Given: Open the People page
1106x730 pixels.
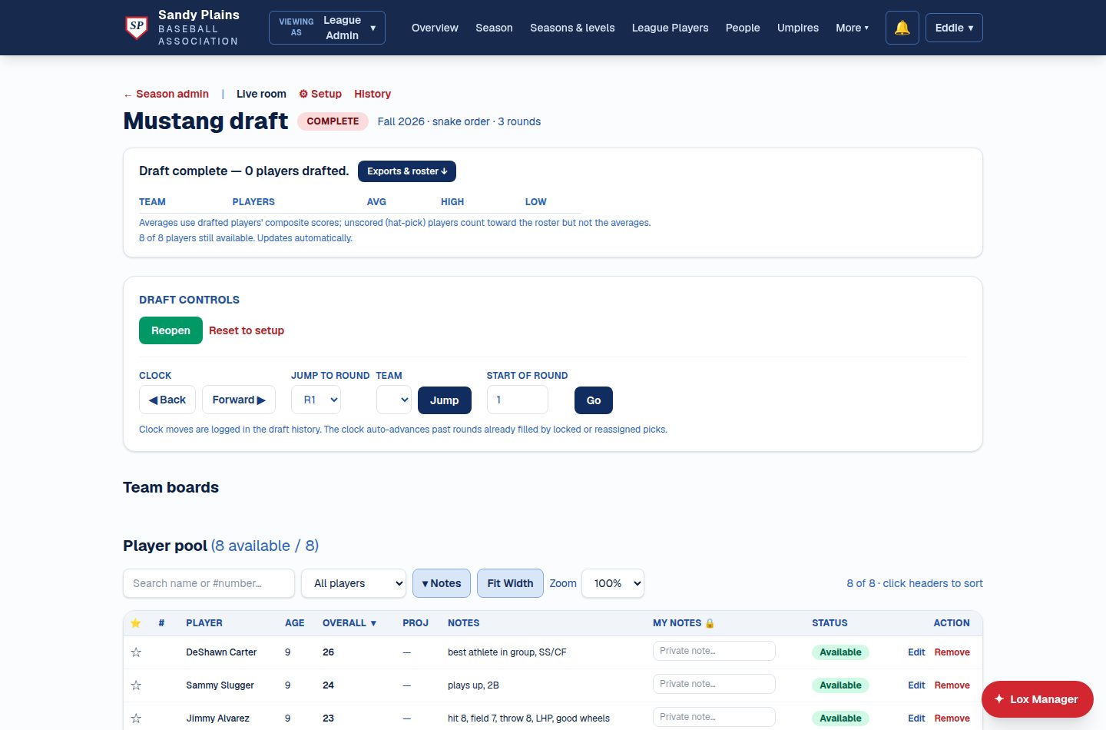Looking at the screenshot, I should [743, 28].
